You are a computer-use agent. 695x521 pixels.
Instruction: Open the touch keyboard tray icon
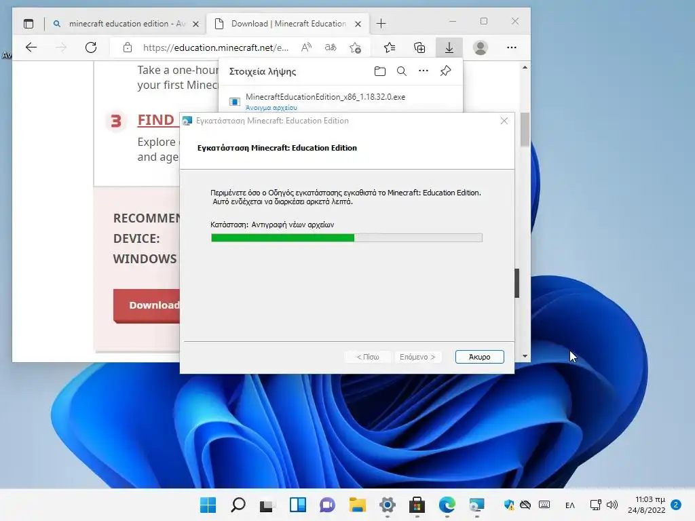[544, 505]
